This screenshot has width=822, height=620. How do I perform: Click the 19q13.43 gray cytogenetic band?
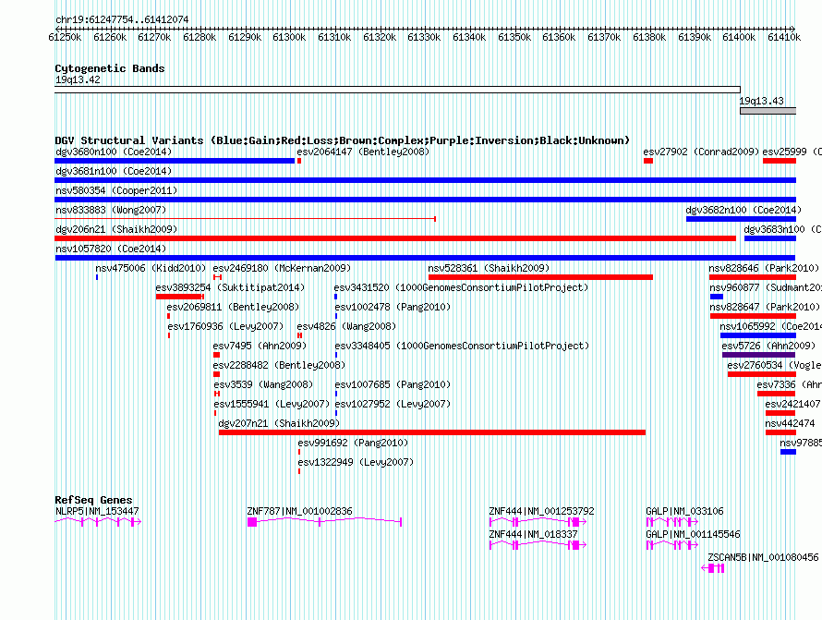click(x=768, y=111)
